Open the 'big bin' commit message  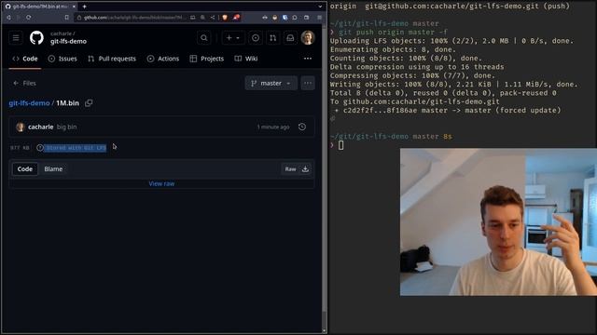[x=66, y=127]
